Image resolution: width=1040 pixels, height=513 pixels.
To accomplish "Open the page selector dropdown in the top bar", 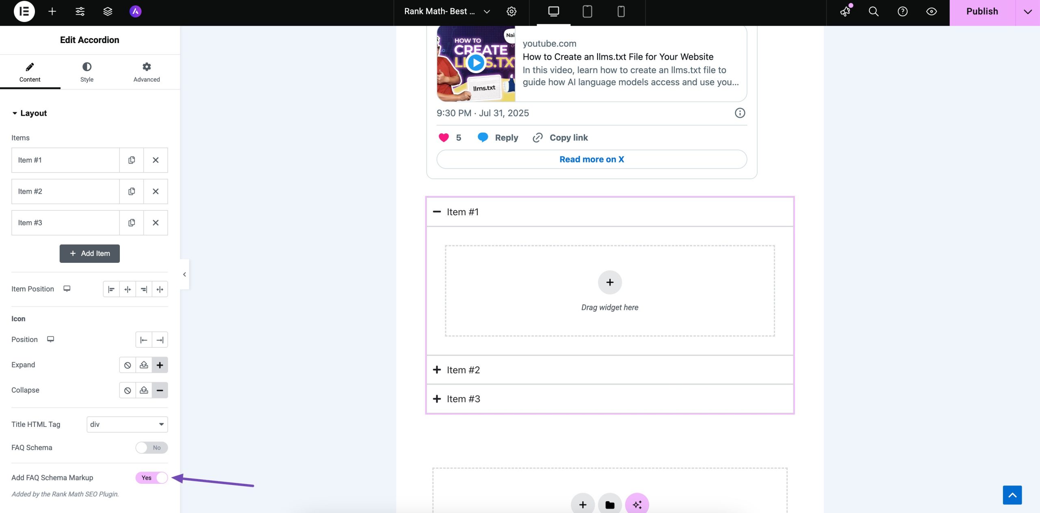I will (487, 11).
